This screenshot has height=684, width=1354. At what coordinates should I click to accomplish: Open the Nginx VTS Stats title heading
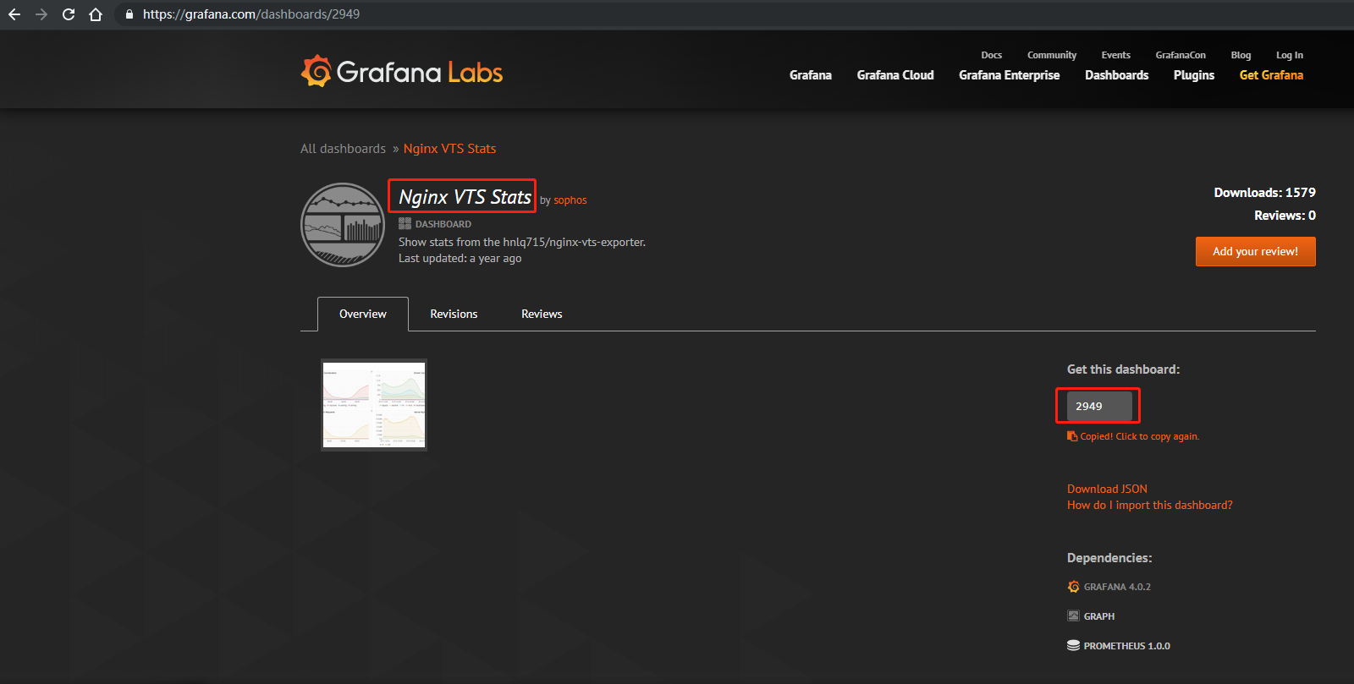[465, 197]
